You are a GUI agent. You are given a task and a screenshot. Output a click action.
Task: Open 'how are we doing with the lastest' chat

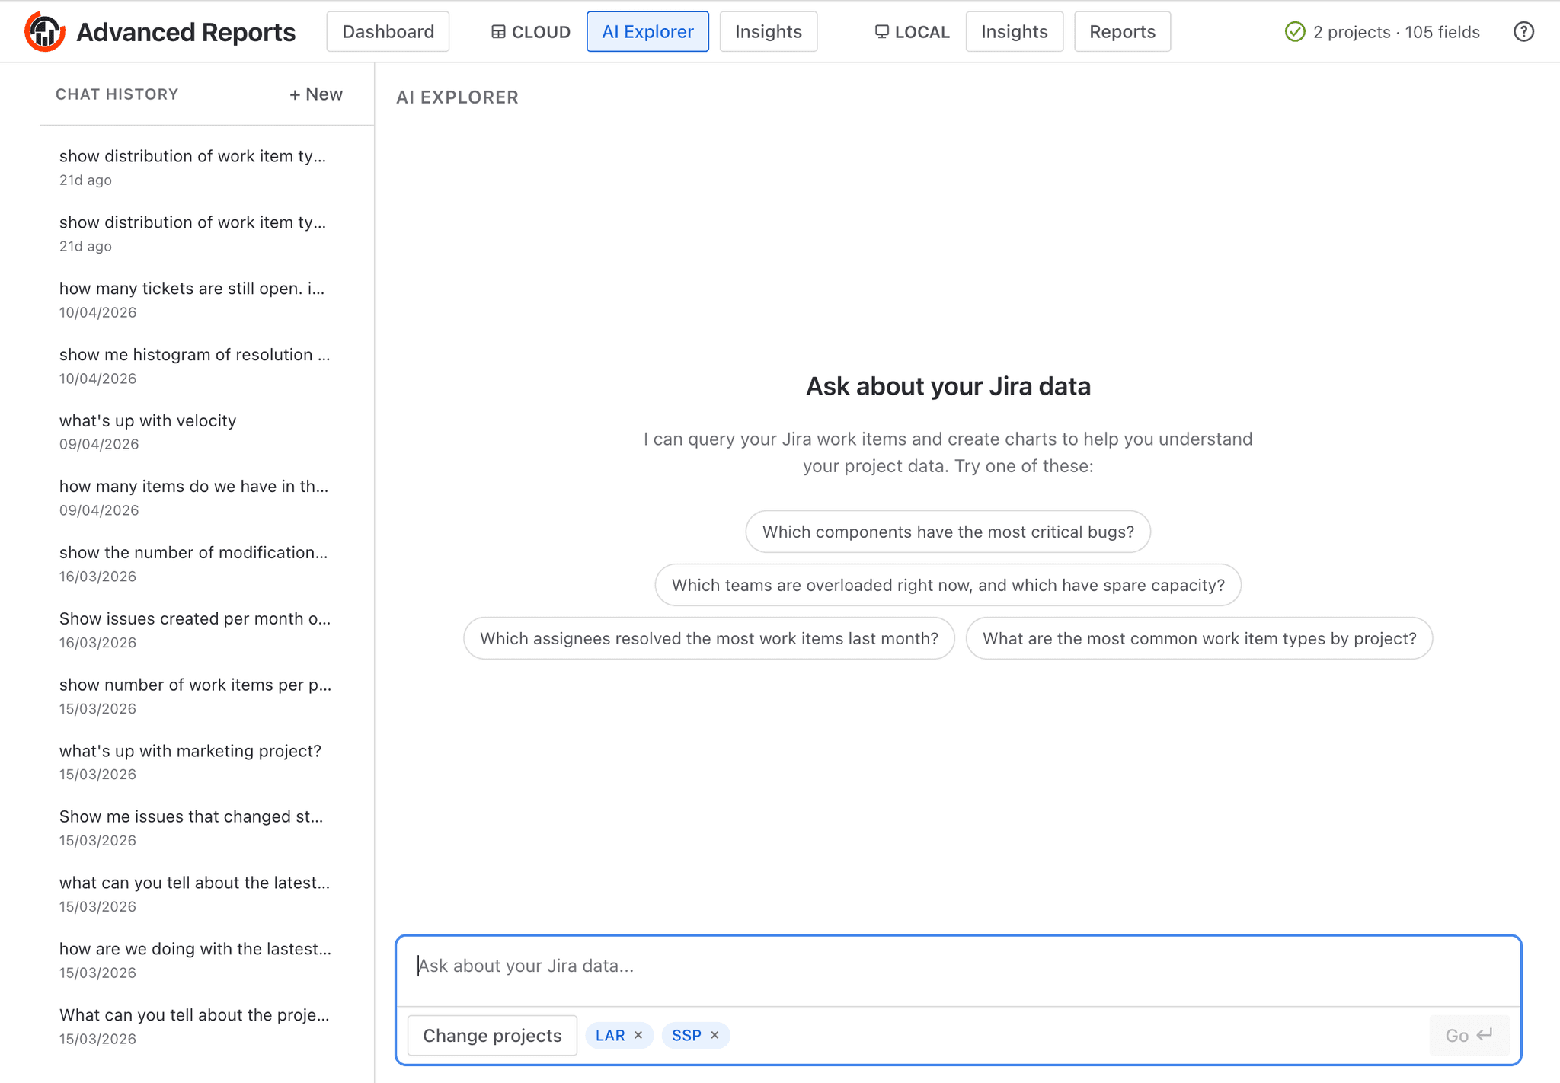pyautogui.click(x=195, y=960)
